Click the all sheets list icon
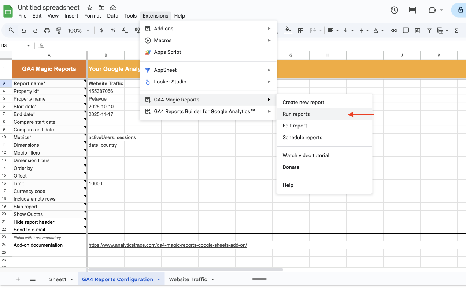 click(x=33, y=279)
